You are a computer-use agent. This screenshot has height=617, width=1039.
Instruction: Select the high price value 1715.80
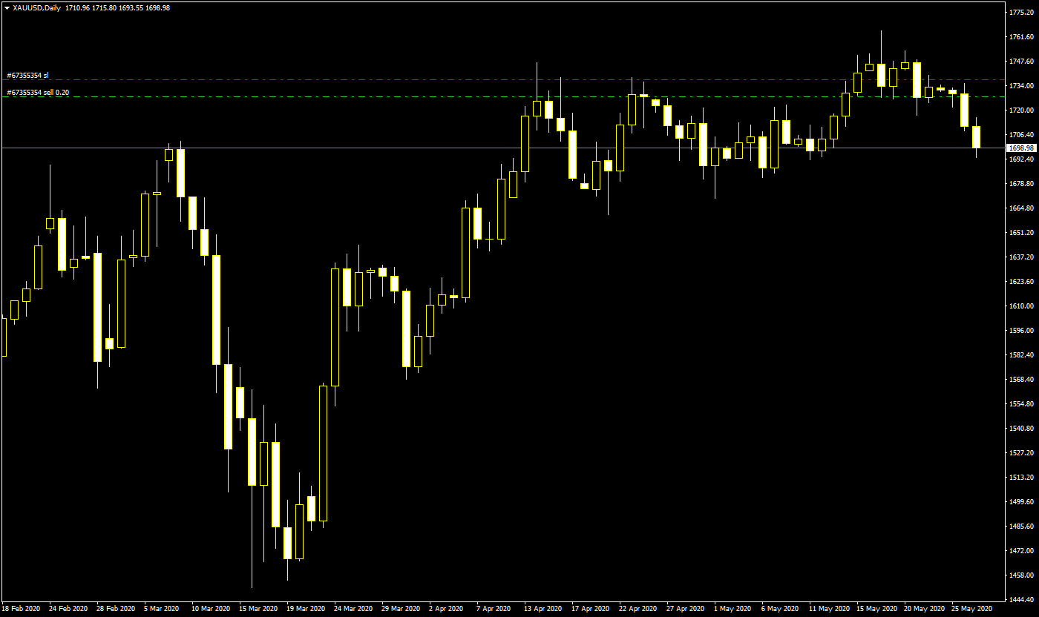104,8
